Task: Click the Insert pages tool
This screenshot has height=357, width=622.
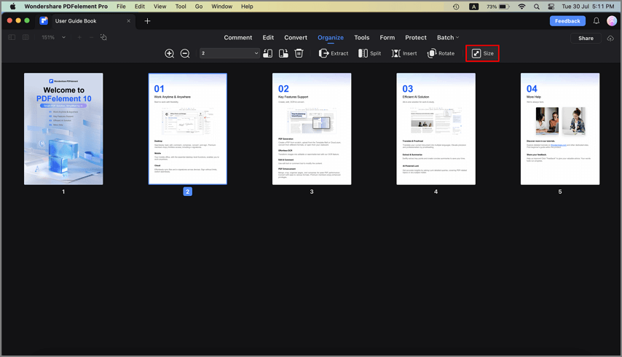Action: coord(403,53)
